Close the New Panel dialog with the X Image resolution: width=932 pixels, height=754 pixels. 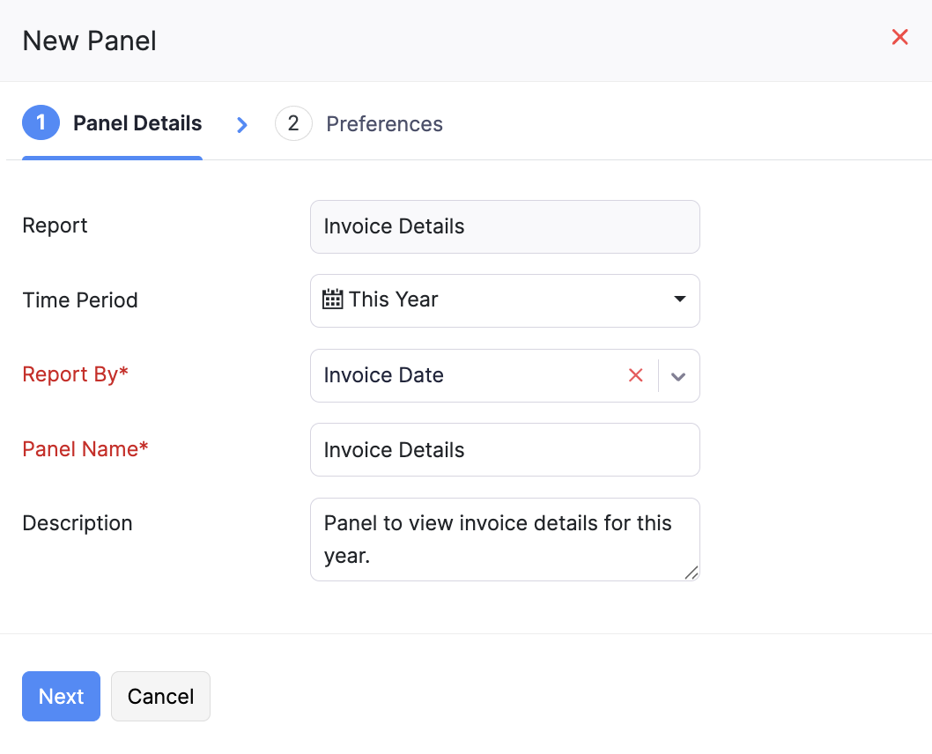tap(899, 37)
